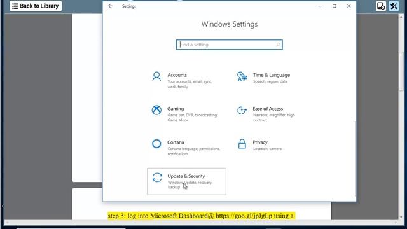The width and height of the screenshot is (407, 229).
Task: Open Update & Security settings
Action: point(186,181)
